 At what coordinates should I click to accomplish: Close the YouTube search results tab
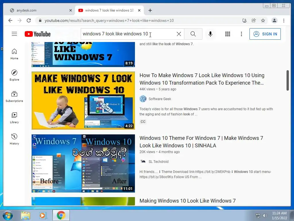[x=139, y=10]
